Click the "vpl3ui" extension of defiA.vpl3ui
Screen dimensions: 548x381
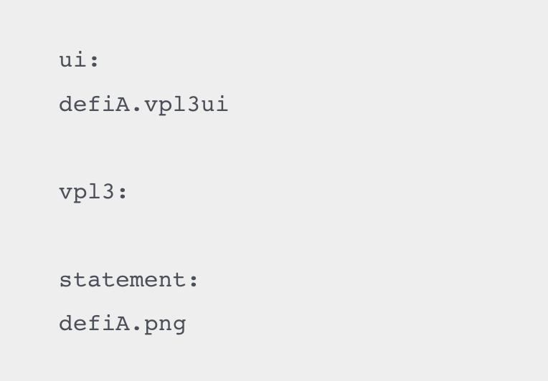click(x=186, y=105)
